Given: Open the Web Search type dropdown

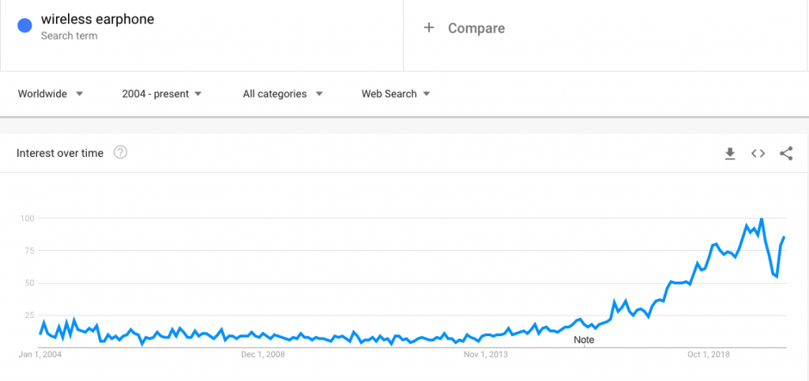Looking at the screenshot, I should click(x=396, y=94).
